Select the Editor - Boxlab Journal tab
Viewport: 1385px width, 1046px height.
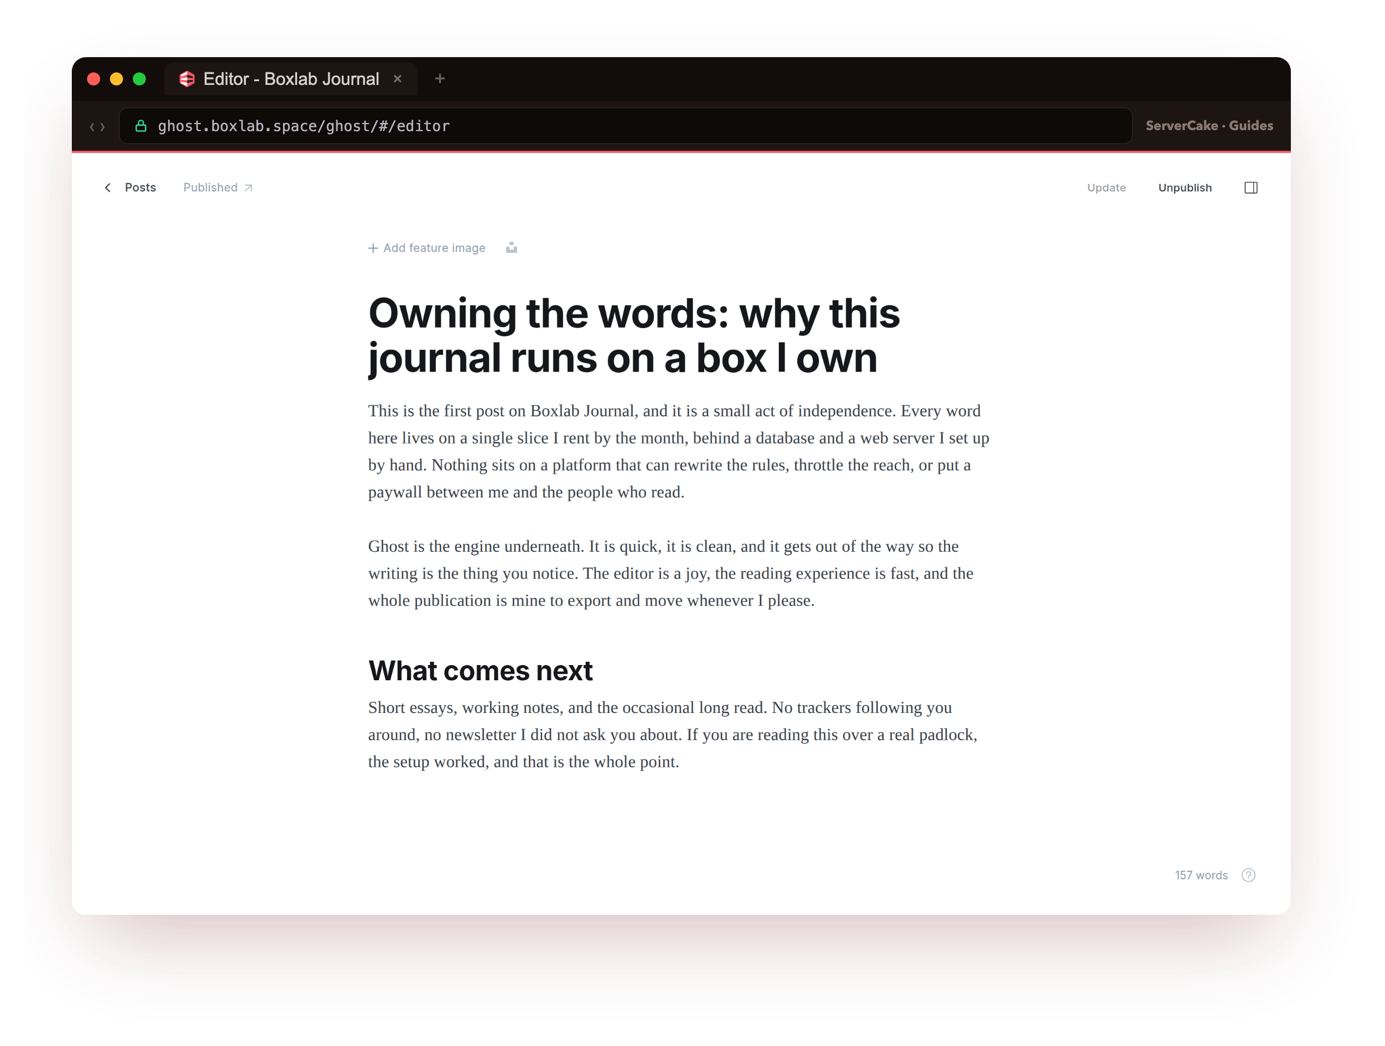point(291,79)
